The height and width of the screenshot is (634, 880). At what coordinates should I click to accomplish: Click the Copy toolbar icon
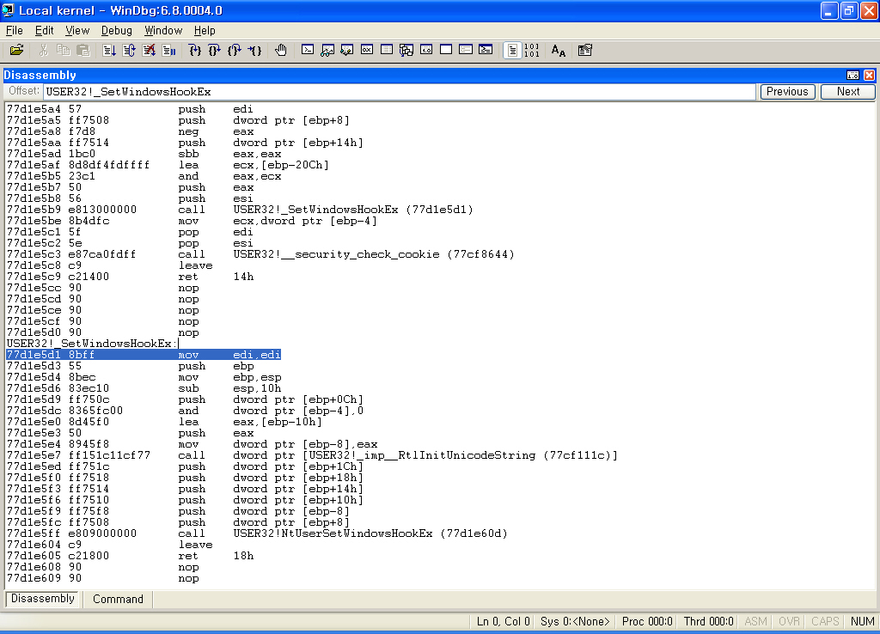pos(63,51)
